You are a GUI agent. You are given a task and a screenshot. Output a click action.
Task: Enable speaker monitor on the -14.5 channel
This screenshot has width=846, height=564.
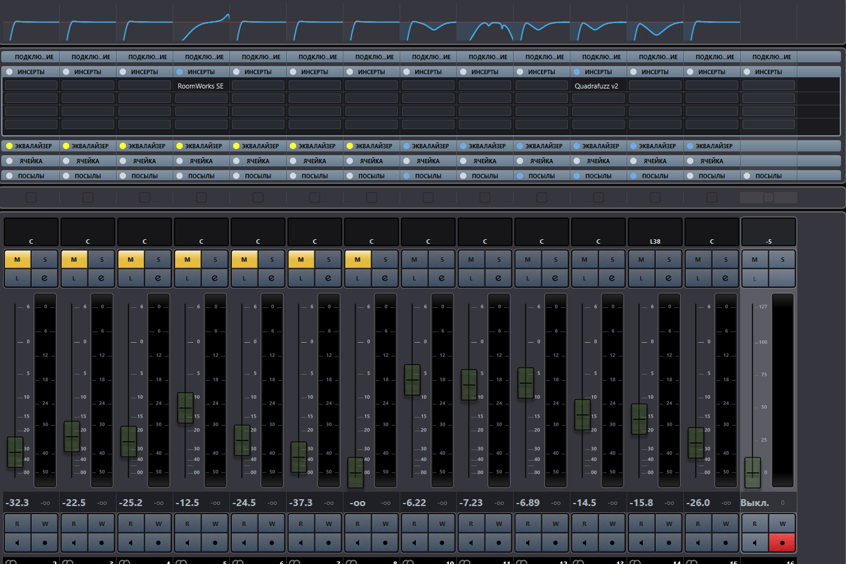pos(585,543)
